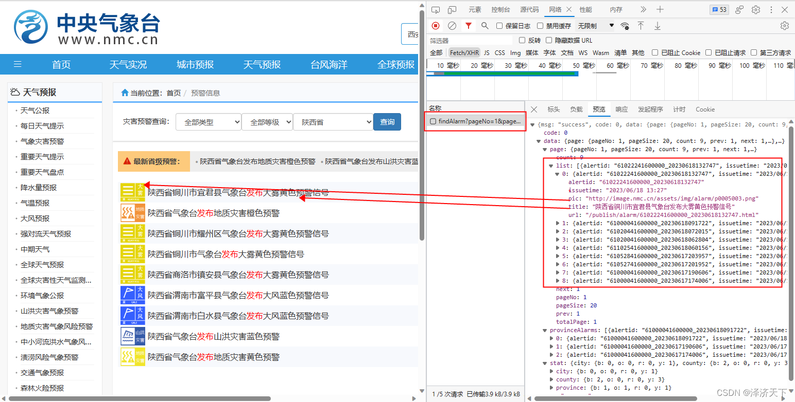Screen dimensions: 795x402
Task: Click the import HAR upload arrow
Action: tap(641, 26)
